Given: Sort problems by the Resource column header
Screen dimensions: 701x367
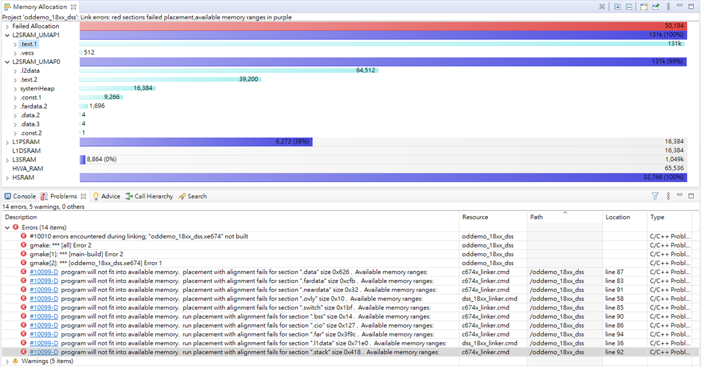Looking at the screenshot, I should click(475, 217).
